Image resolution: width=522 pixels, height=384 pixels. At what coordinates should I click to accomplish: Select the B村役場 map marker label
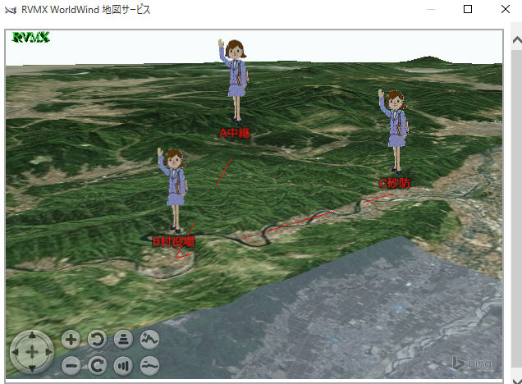[174, 241]
